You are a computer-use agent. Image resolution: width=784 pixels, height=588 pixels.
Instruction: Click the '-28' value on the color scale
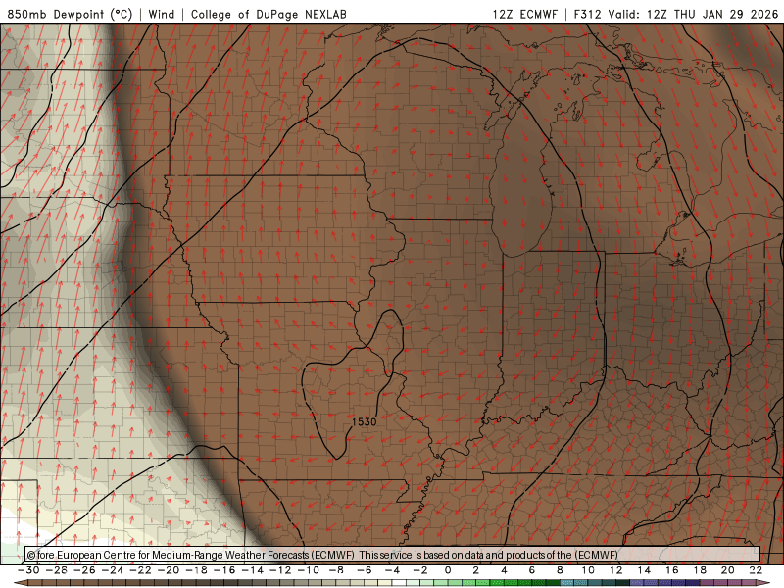pos(57,570)
